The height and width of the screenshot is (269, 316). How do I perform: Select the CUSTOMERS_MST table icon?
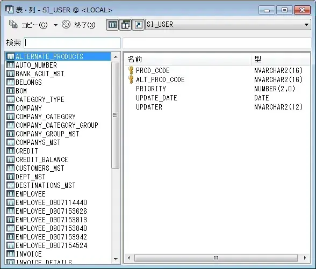[10, 168]
